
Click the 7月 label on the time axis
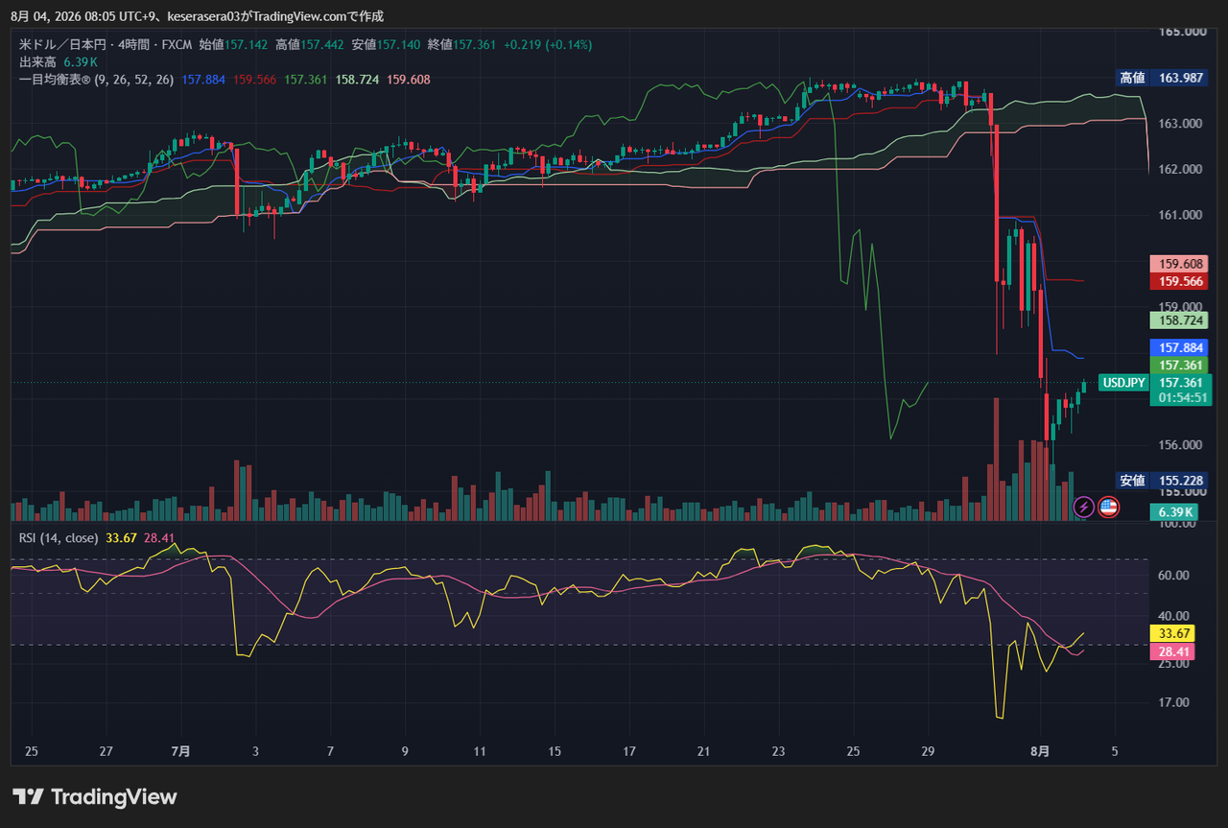click(x=180, y=750)
